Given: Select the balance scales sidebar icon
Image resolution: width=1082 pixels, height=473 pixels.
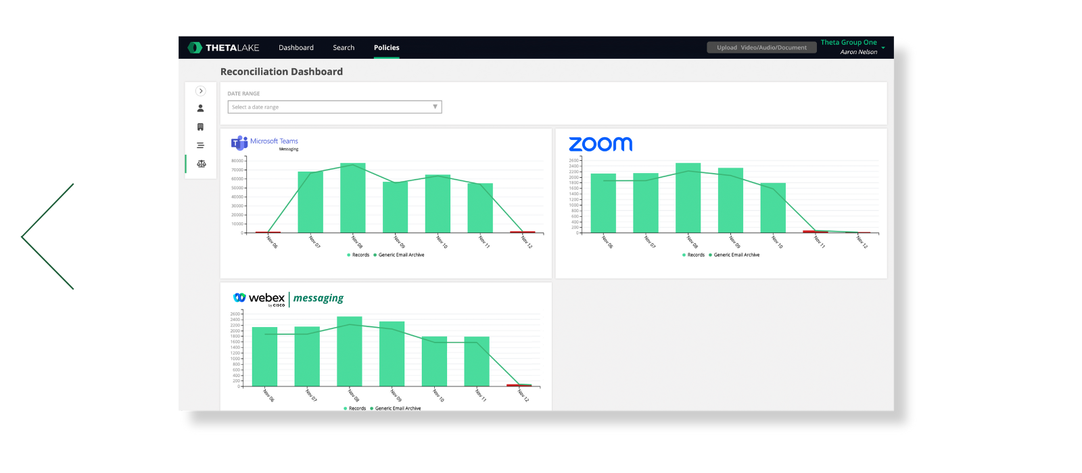Looking at the screenshot, I should [x=201, y=164].
